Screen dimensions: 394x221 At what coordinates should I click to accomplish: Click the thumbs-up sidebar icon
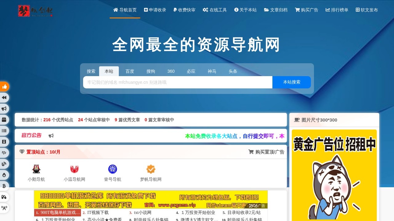pos(4,87)
